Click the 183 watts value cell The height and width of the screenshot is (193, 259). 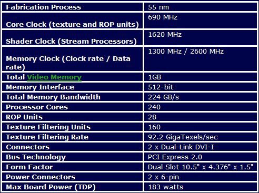click(x=201, y=187)
